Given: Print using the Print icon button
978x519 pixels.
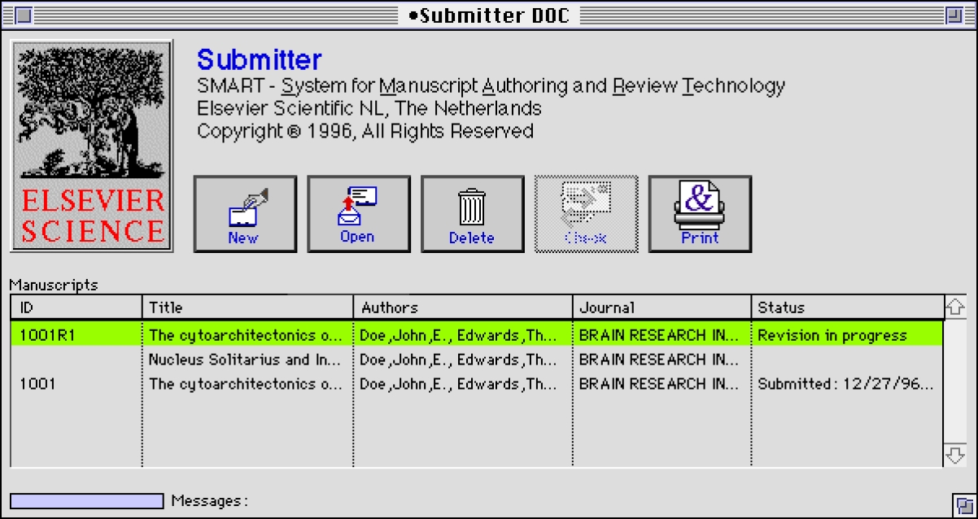Looking at the screenshot, I should tap(700, 214).
